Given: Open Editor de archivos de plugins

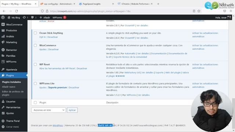Looking at the screenshot, I should tap(13, 93).
